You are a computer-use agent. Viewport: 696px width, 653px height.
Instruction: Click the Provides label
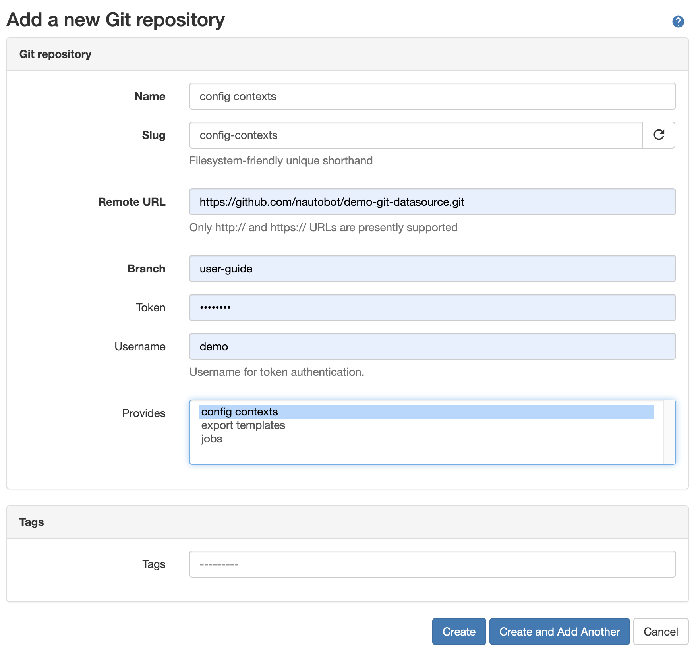click(144, 413)
